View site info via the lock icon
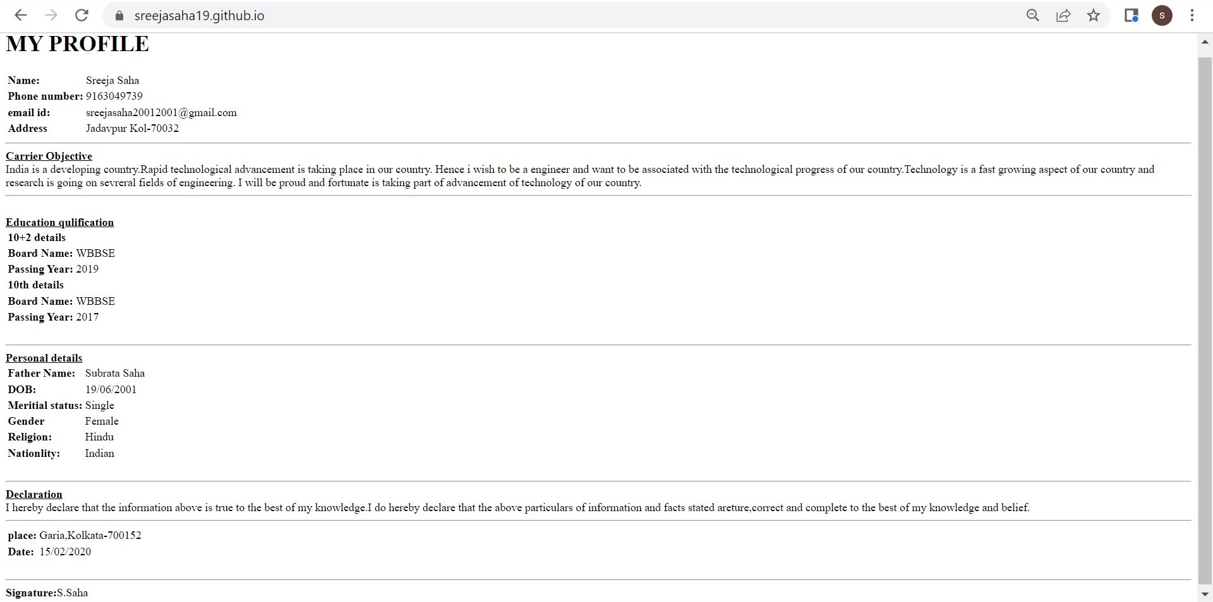The height and width of the screenshot is (602, 1213). pos(118,16)
